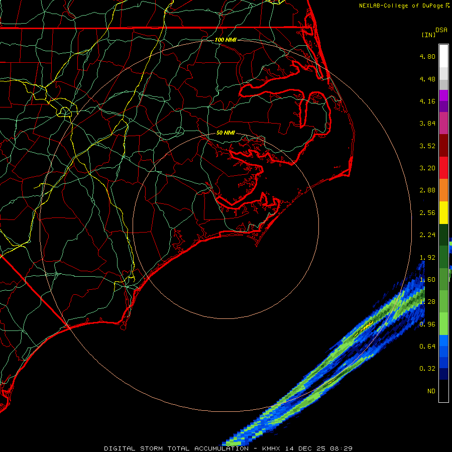Click the 08:29 timestamp in the footer
Viewport: 452px width, 452px height.
[x=342, y=448]
